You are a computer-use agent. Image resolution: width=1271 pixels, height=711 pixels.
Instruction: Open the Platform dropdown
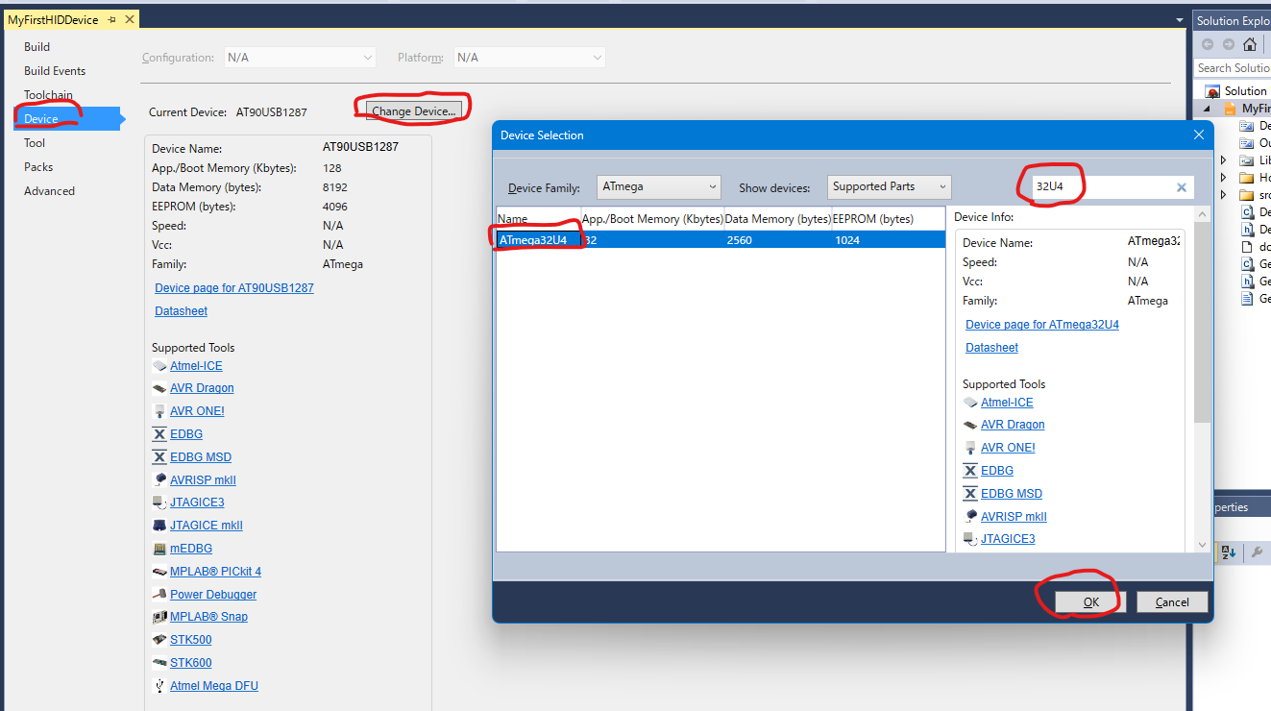pyautogui.click(x=529, y=58)
